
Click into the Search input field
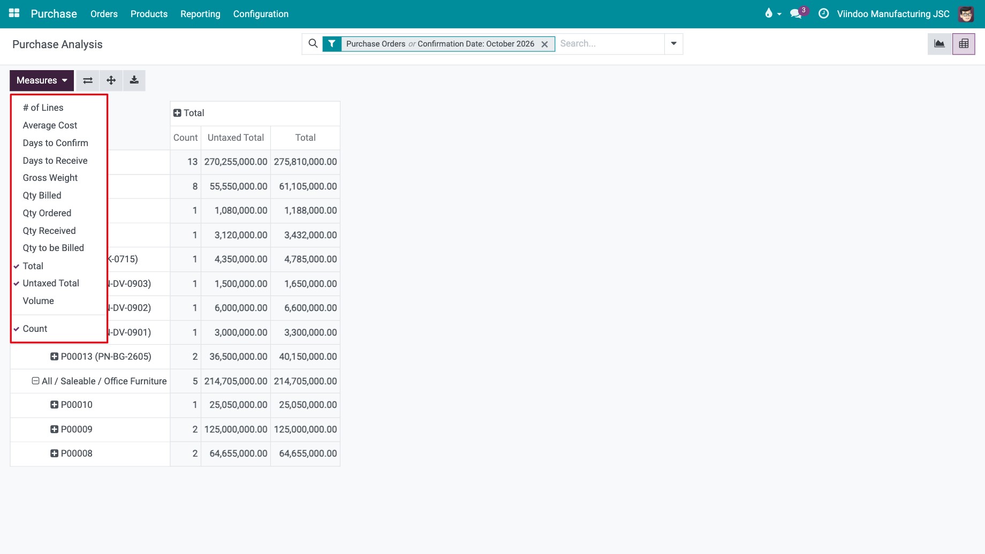[609, 44]
